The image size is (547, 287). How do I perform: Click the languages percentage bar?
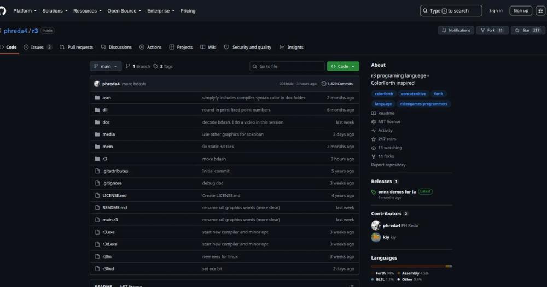coord(412,266)
